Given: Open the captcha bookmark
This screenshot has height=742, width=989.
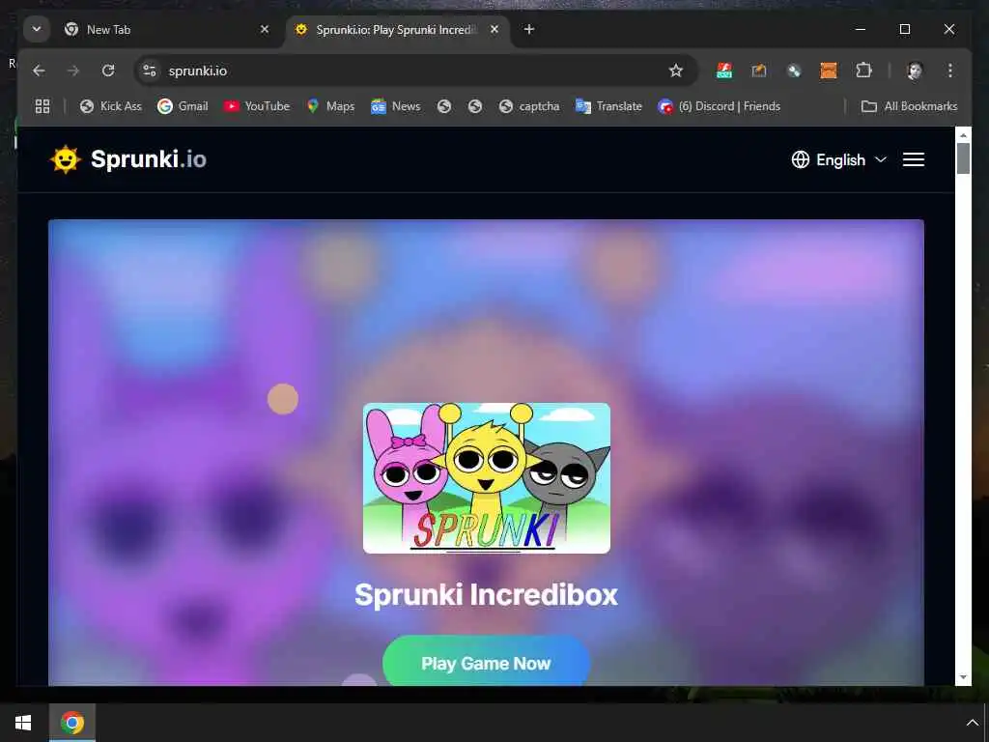Looking at the screenshot, I should (x=529, y=106).
